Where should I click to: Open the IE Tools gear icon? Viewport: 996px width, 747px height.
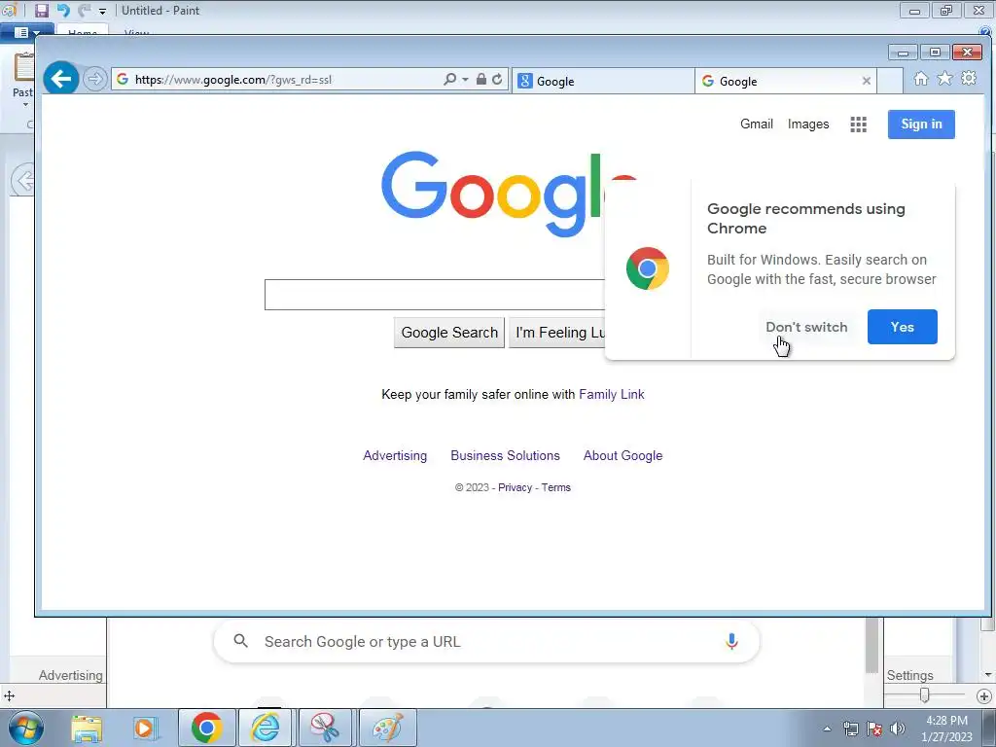click(969, 78)
